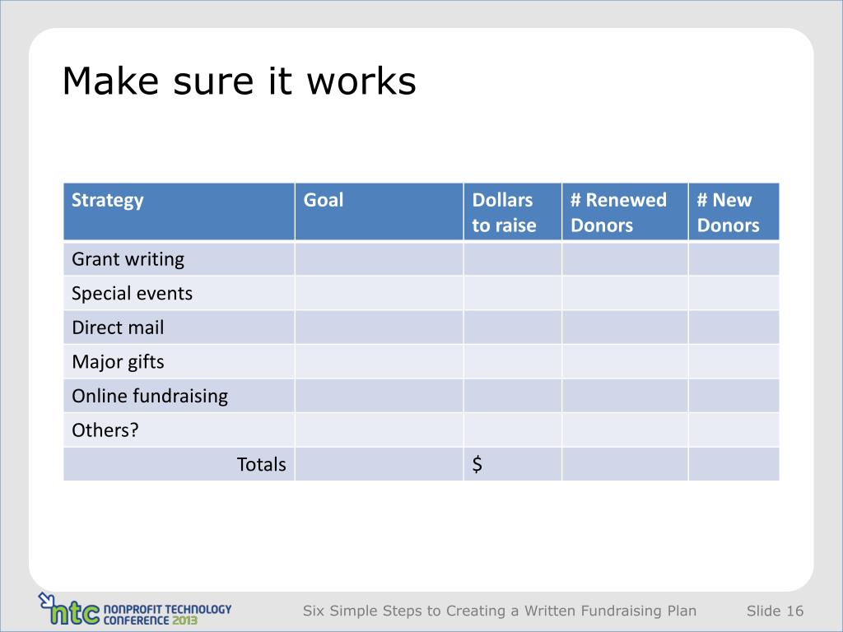Click # Renewed Donors cell in Totals row
Viewport: 843px width, 632px height.
[625, 464]
